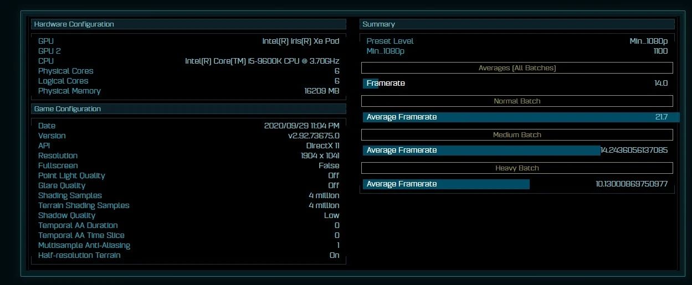Click the Date value 2020/09/29 11:04 PM
Viewport: 692px width, 285px height.
coord(302,126)
